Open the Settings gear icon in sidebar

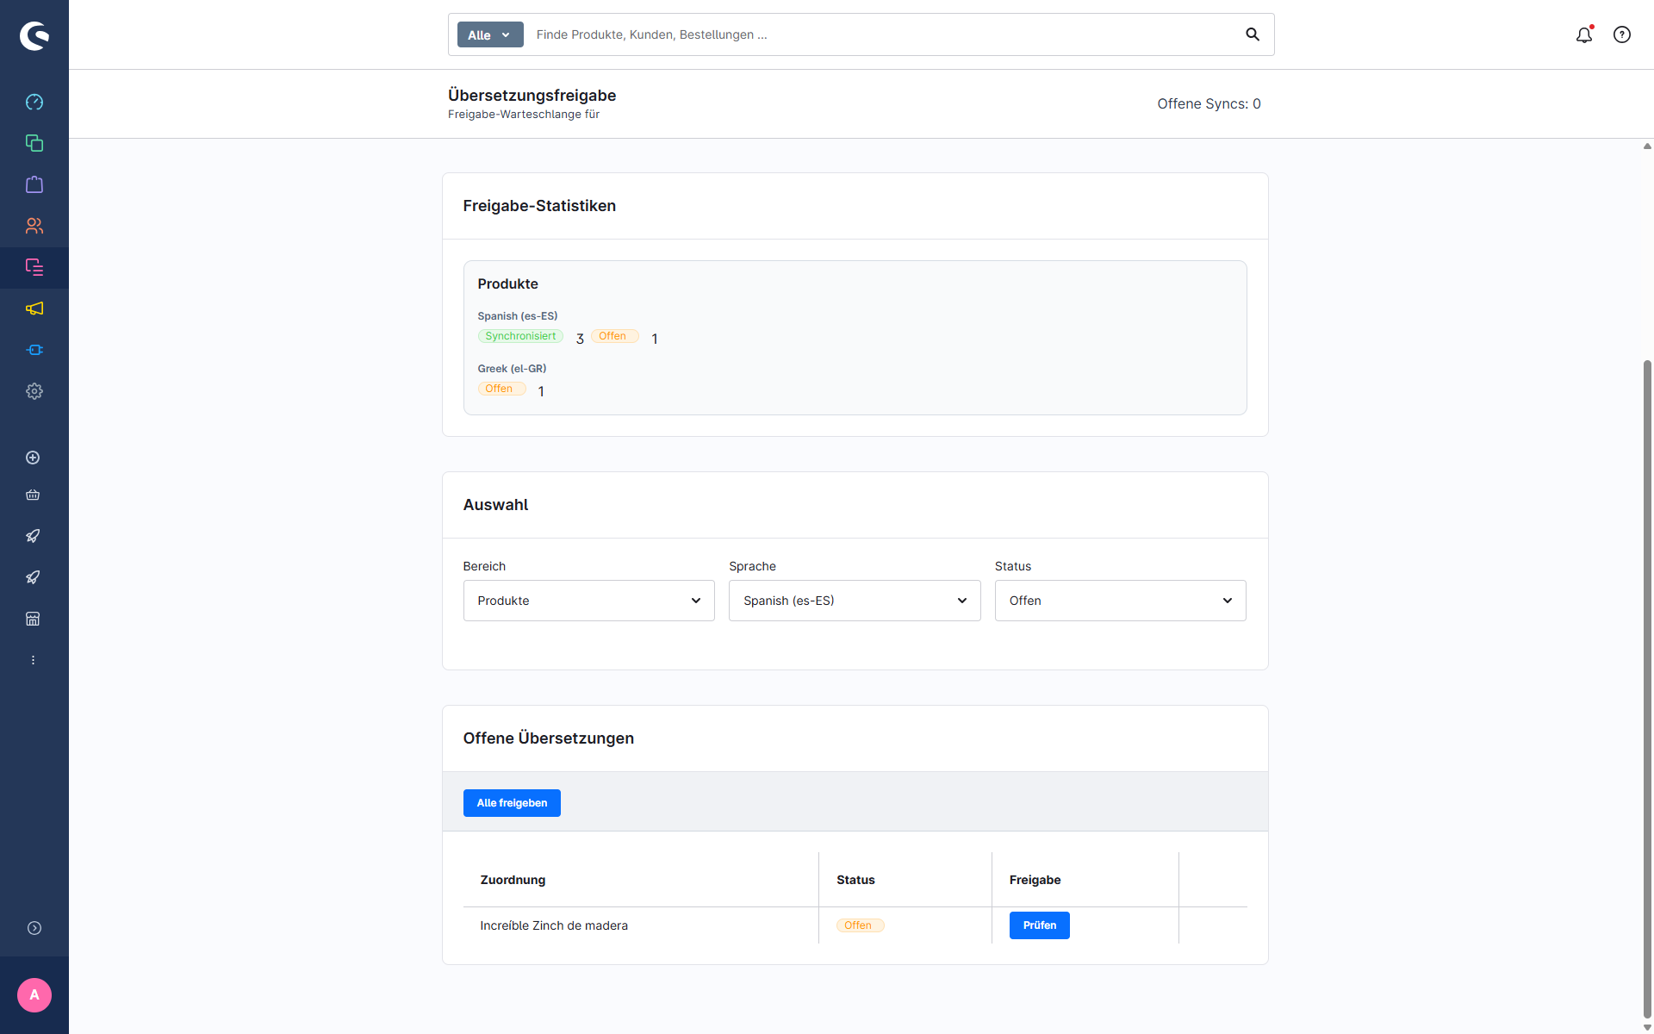click(x=34, y=391)
